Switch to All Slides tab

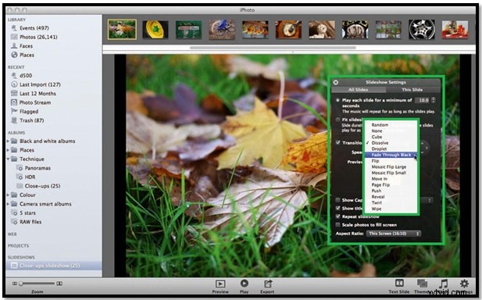(x=359, y=90)
